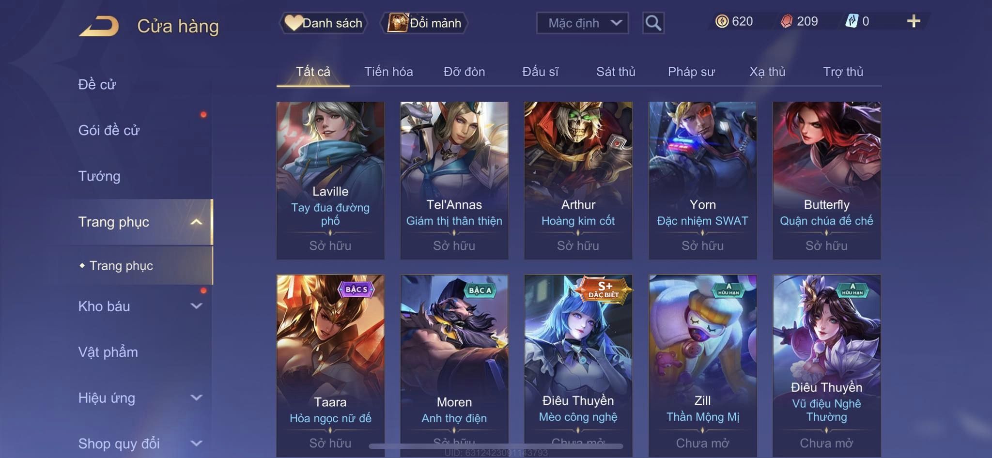992x458 pixels.
Task: Open the Mặc định sort dropdown
Action: point(582,23)
